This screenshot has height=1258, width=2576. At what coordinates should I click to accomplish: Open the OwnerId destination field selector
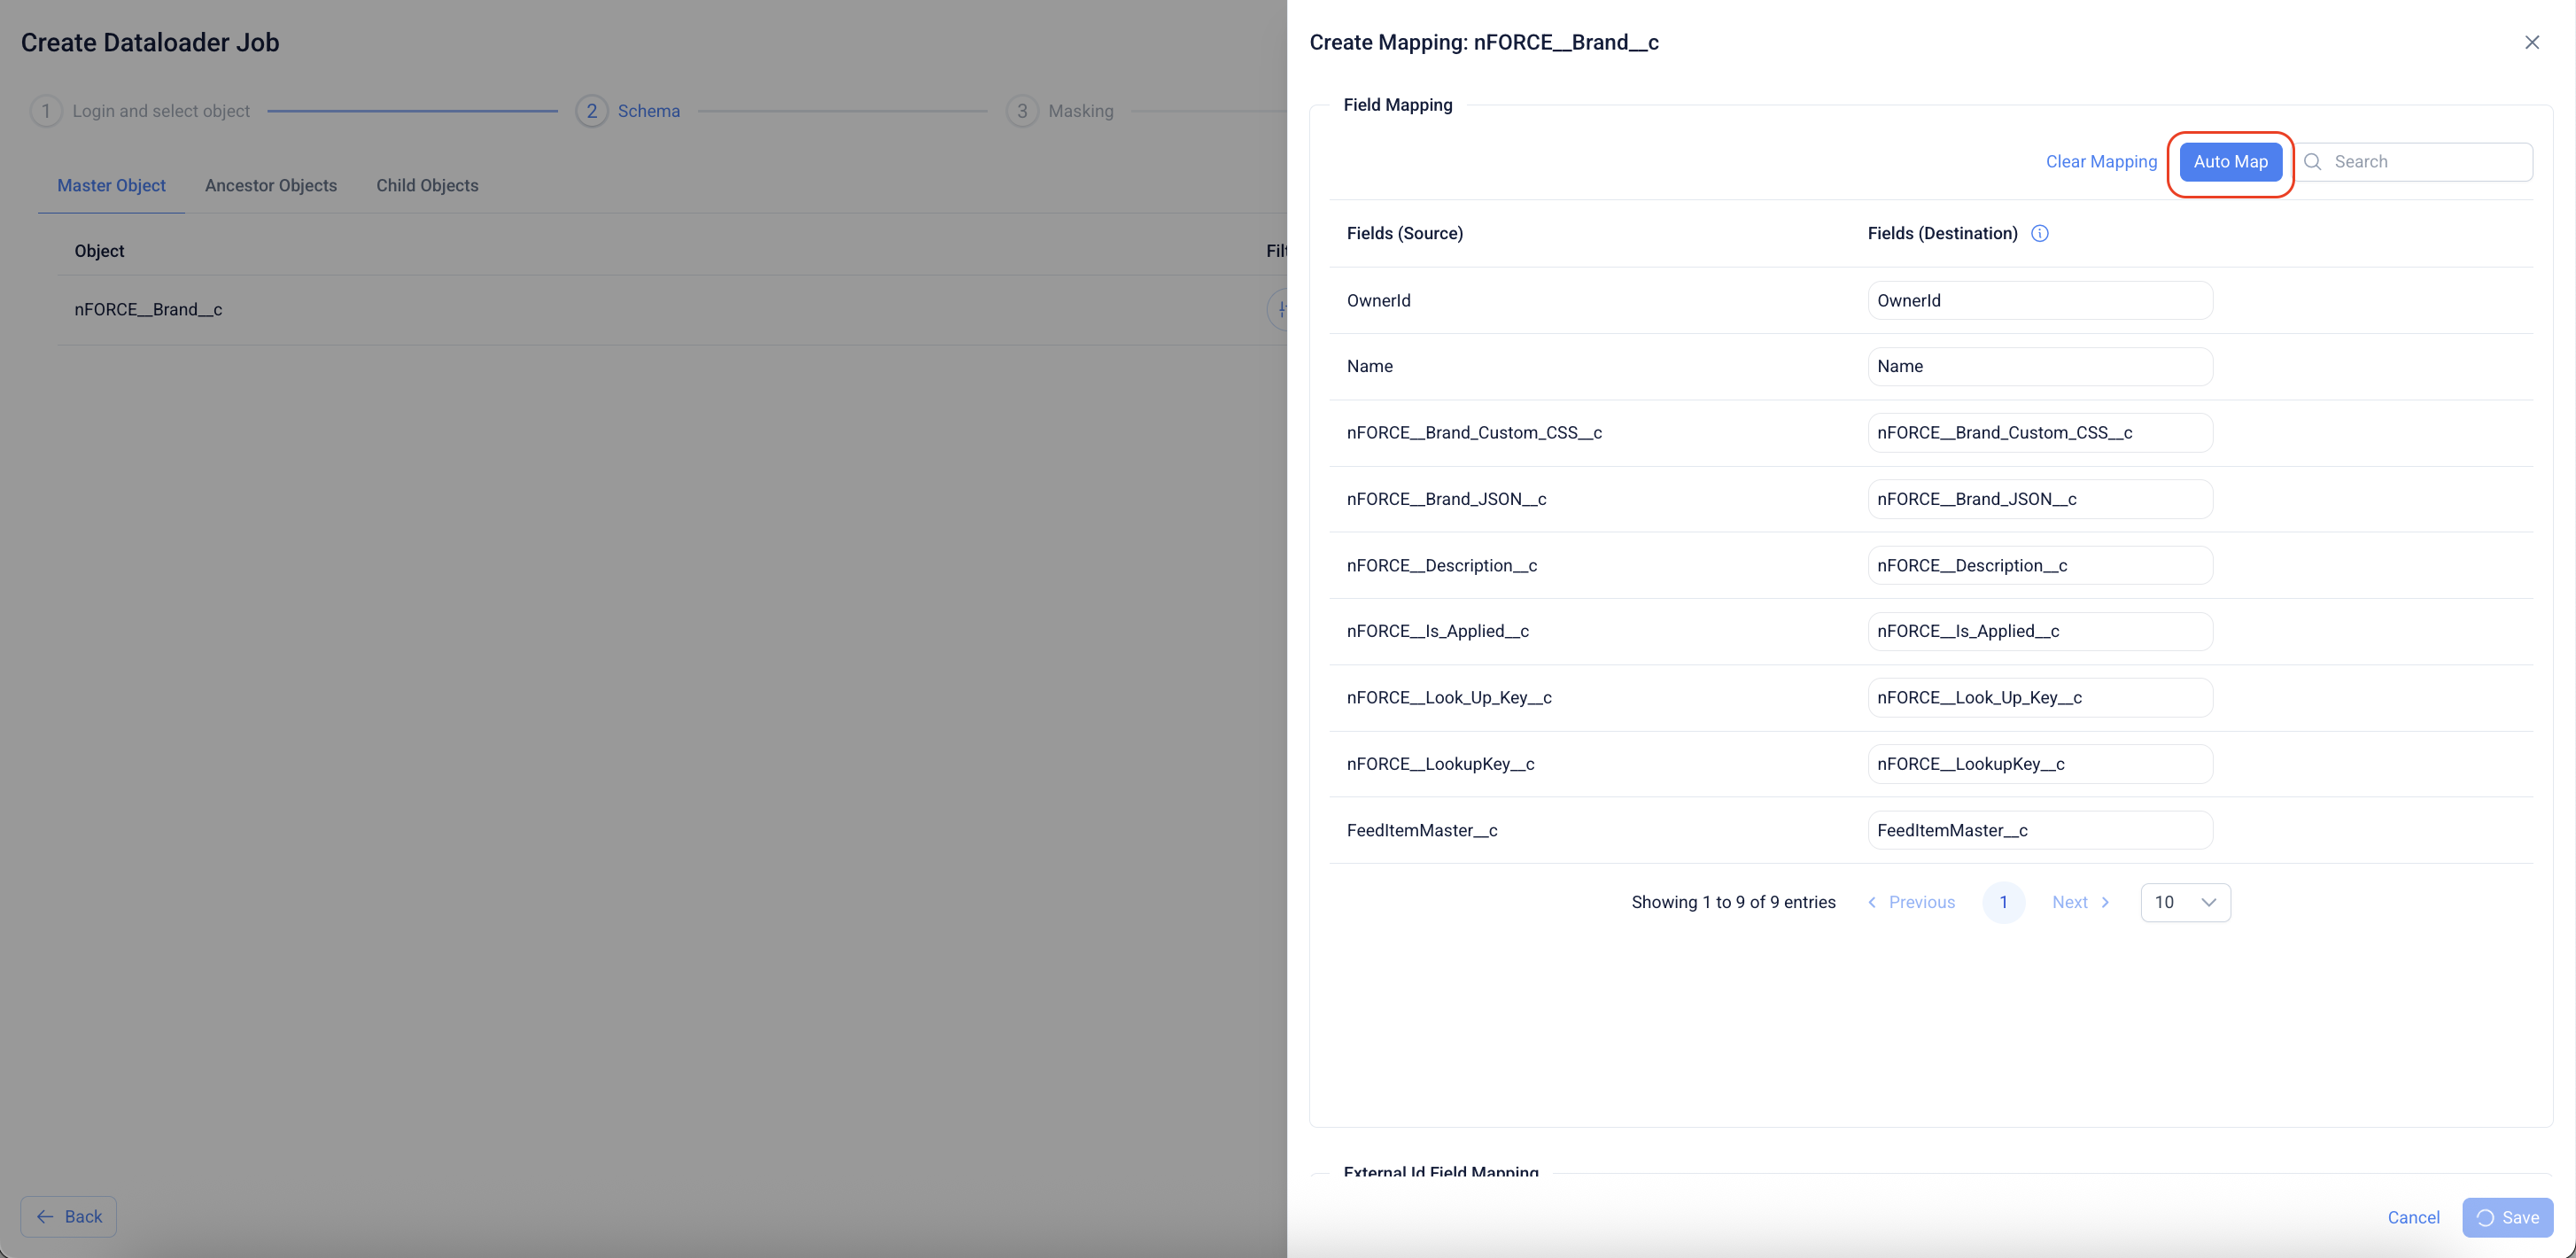pyautogui.click(x=2039, y=300)
